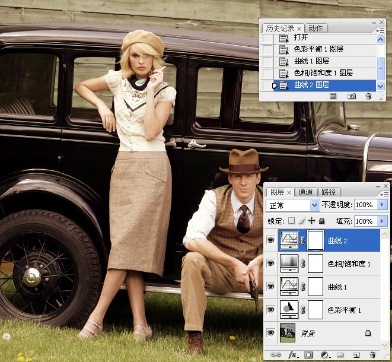Click the lock position move icon

coord(311,221)
